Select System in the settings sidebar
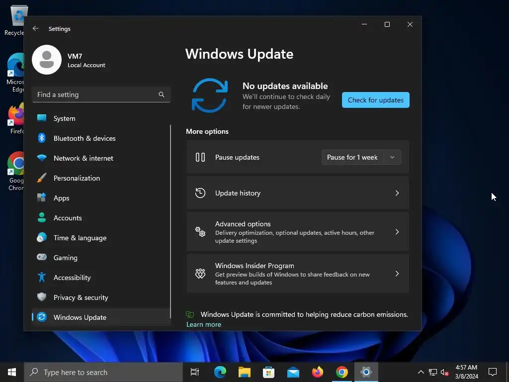The image size is (509, 382). 101,118
